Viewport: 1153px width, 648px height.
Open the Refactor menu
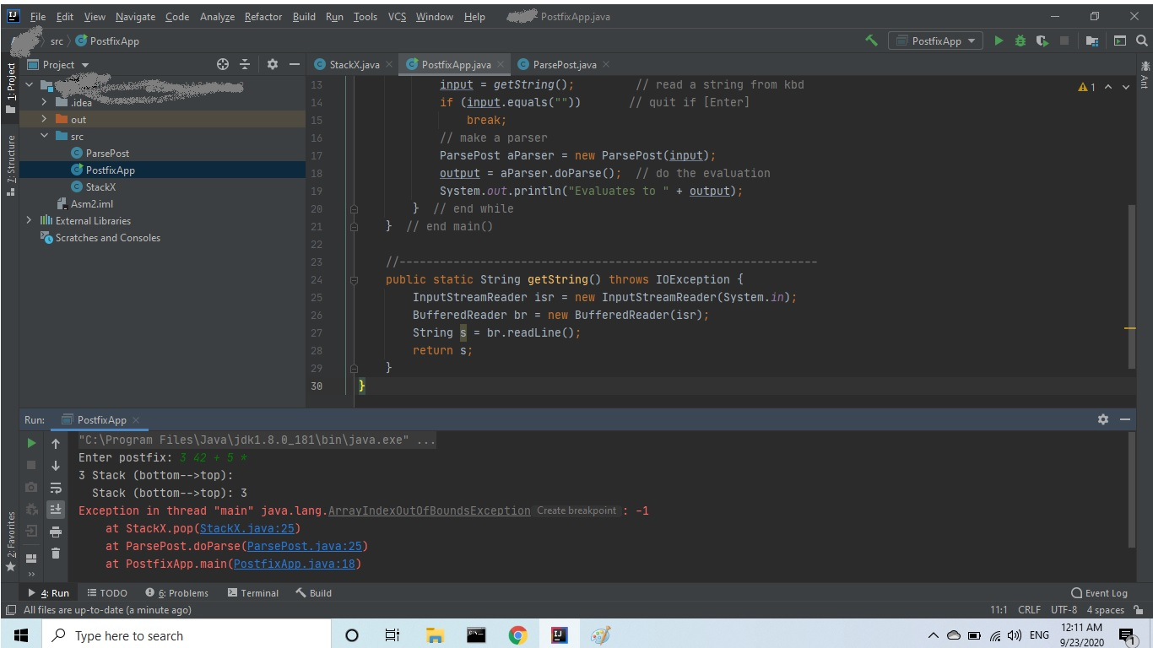263,16
